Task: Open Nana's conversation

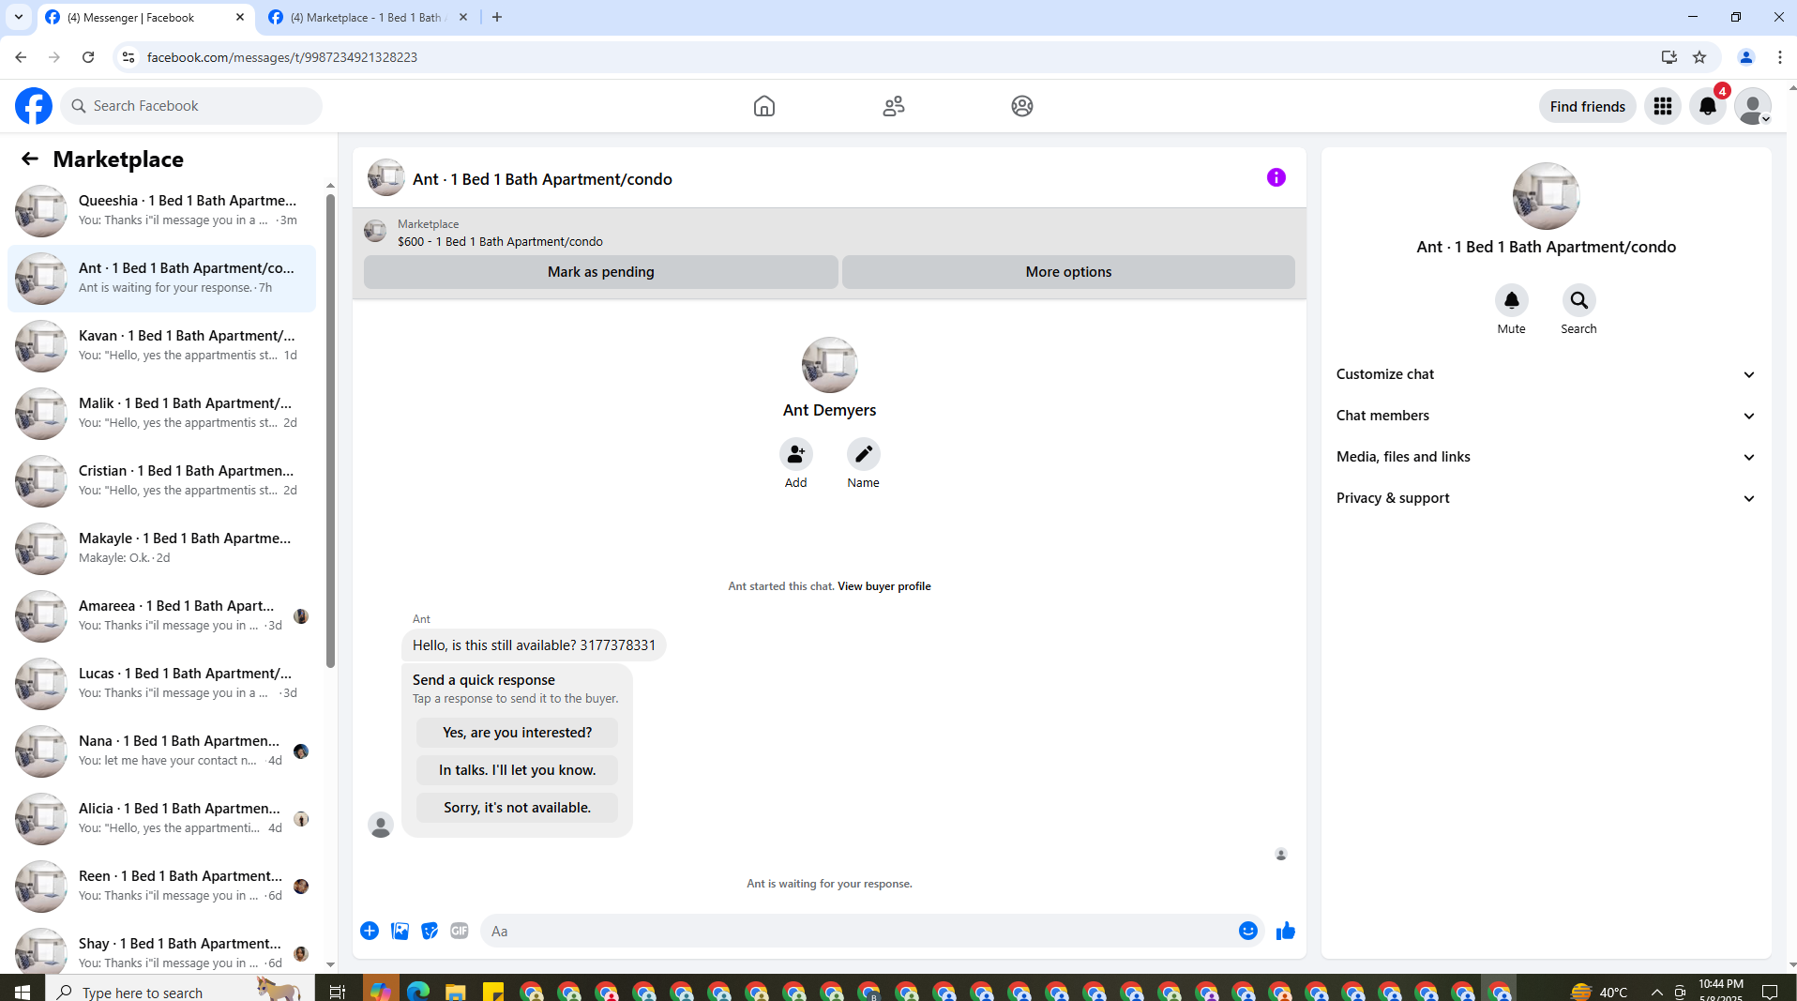Action: tap(162, 751)
